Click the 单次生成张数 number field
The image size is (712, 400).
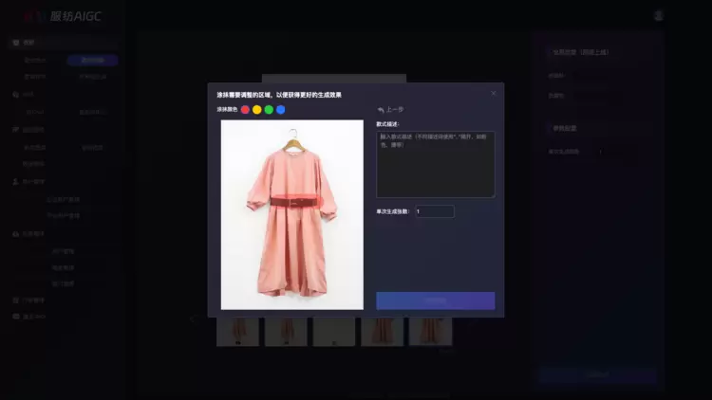(x=434, y=211)
